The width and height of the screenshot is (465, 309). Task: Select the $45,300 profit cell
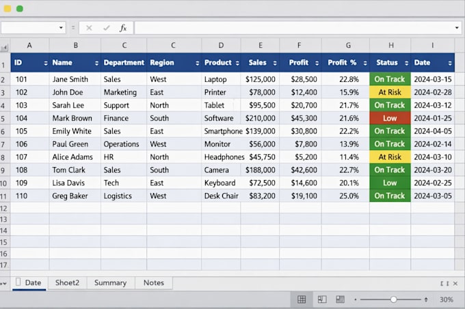tap(301, 118)
